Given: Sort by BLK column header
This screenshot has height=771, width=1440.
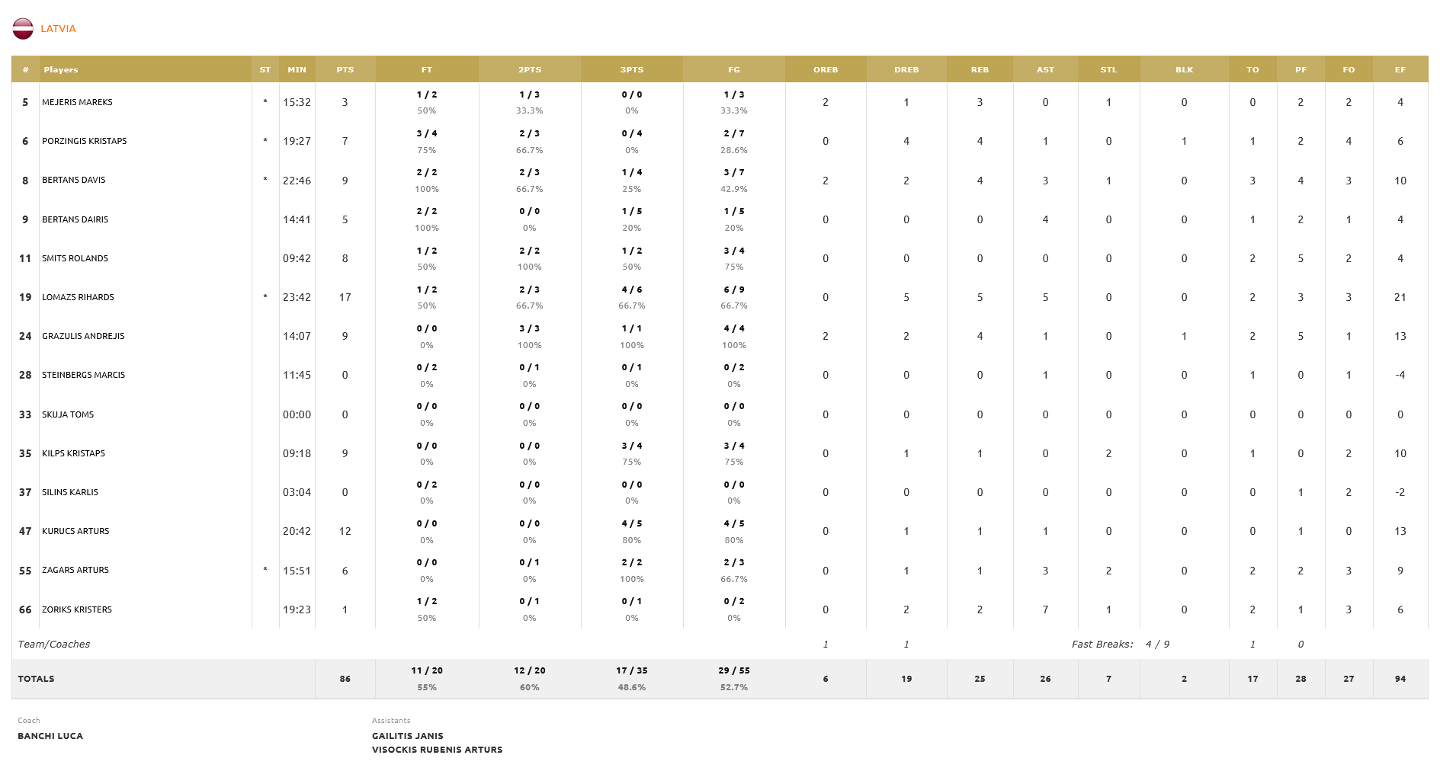Looking at the screenshot, I should click(x=1184, y=69).
